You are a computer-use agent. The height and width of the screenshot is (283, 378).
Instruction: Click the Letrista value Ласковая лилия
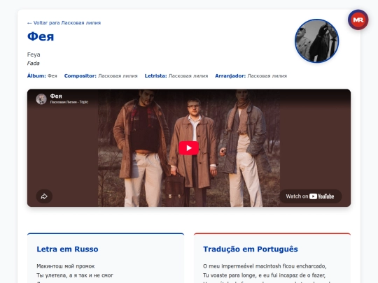[x=188, y=75]
